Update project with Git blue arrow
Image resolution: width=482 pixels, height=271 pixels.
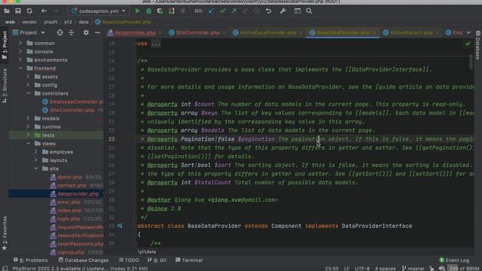click(211, 11)
